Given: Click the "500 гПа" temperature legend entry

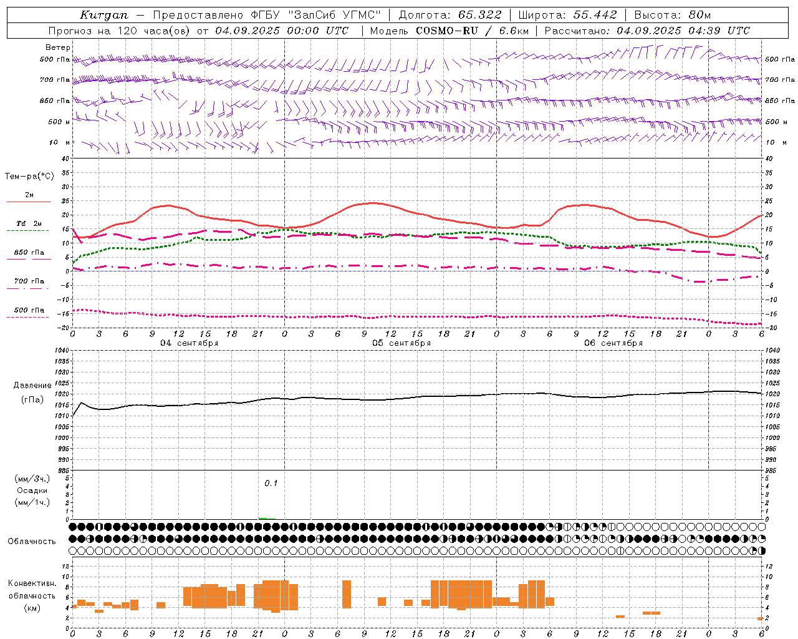Looking at the screenshot, I should [x=29, y=310].
